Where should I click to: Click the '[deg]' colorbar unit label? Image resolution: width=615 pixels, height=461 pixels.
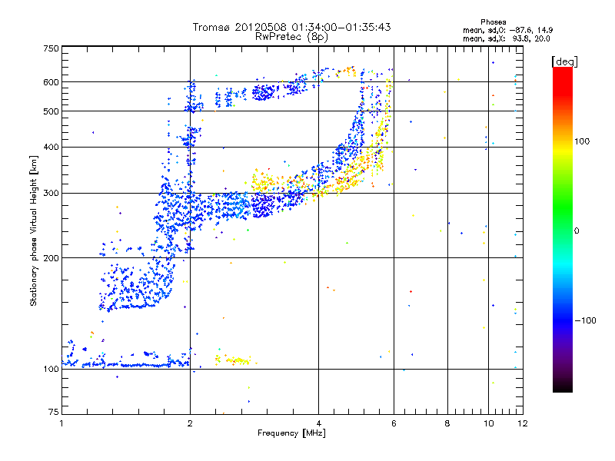tap(564, 61)
